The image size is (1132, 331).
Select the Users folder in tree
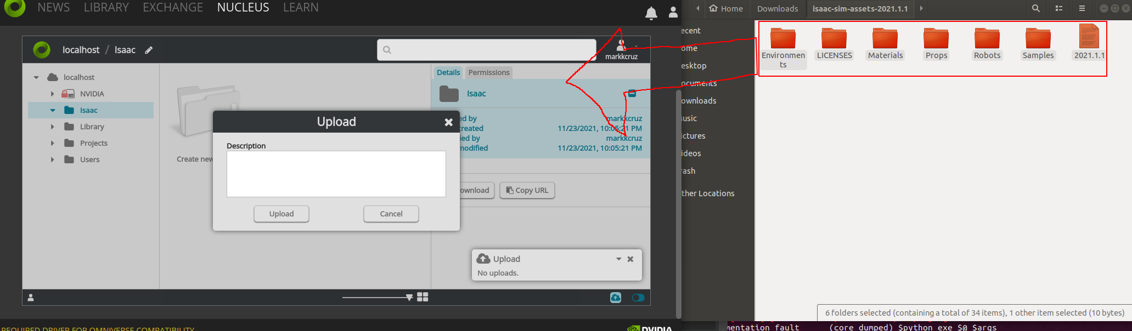(89, 159)
